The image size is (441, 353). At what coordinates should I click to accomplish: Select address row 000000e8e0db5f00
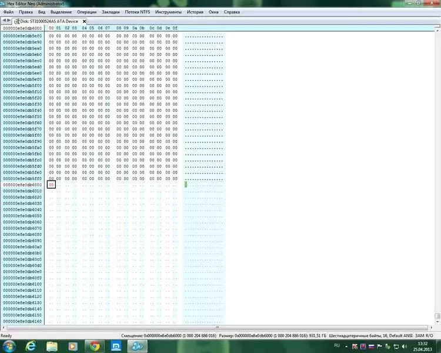[x=22, y=85]
